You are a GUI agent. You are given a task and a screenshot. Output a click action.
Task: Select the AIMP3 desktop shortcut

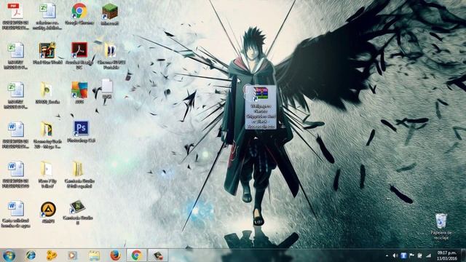[48, 212]
